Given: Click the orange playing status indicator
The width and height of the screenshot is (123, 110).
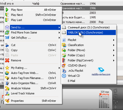Looking at the screenshot, I should (x=104, y=94).
